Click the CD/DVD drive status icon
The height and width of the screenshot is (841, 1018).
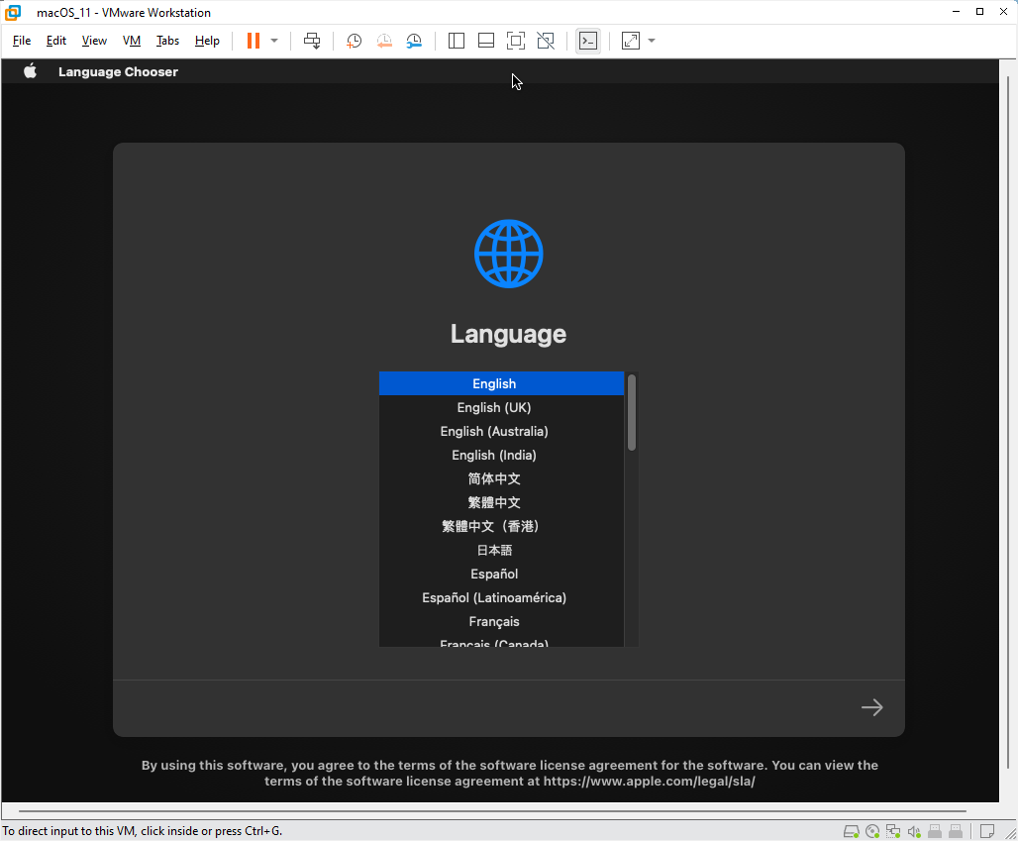click(x=872, y=831)
